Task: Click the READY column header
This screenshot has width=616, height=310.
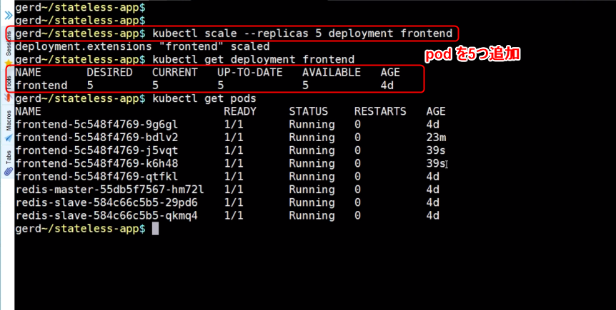Action: click(x=240, y=111)
